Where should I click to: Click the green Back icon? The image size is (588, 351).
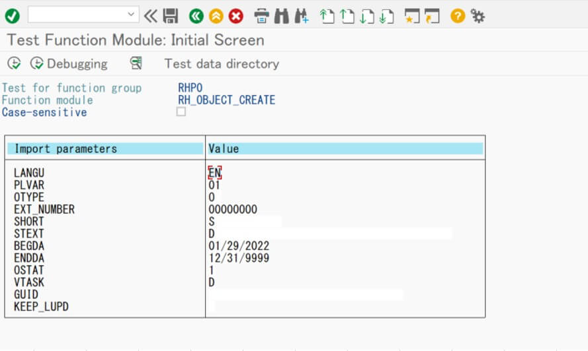pyautogui.click(x=196, y=16)
